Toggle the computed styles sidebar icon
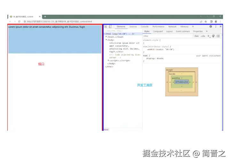 (x=218, y=36)
